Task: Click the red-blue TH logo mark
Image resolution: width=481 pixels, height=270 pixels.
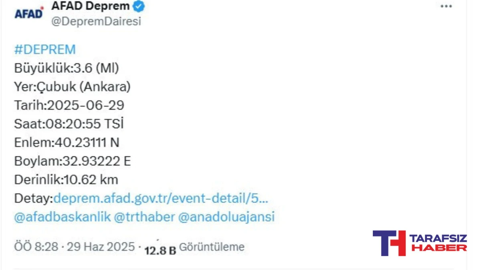Action: point(389,243)
